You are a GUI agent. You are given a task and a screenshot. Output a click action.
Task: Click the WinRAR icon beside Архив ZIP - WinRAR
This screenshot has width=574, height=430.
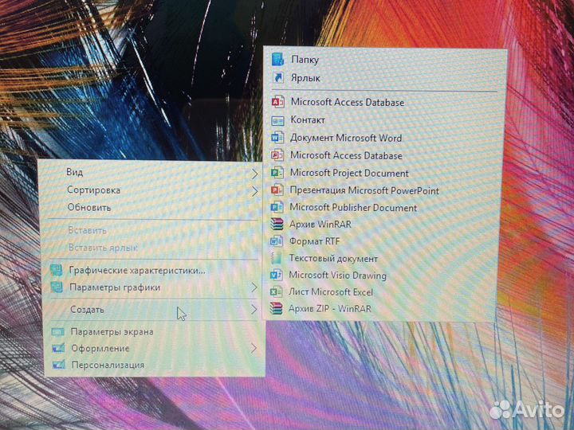[x=276, y=308]
